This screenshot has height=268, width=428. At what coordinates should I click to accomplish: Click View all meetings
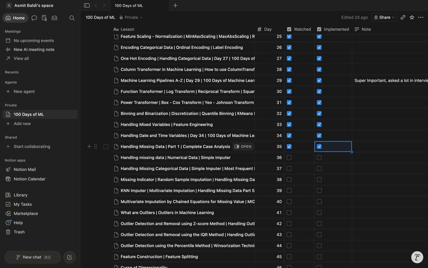(40, 58)
